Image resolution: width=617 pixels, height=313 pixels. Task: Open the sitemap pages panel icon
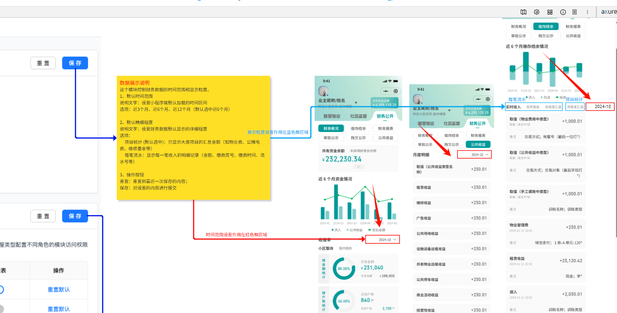coord(524,12)
